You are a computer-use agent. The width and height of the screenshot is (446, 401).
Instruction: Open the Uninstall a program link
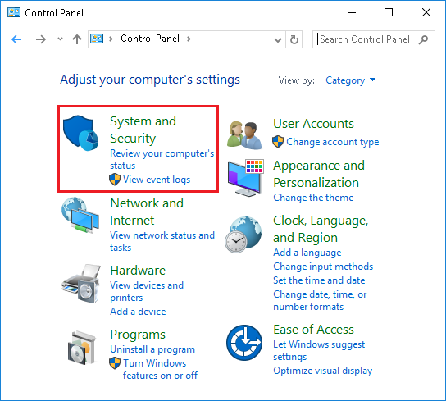click(152, 349)
